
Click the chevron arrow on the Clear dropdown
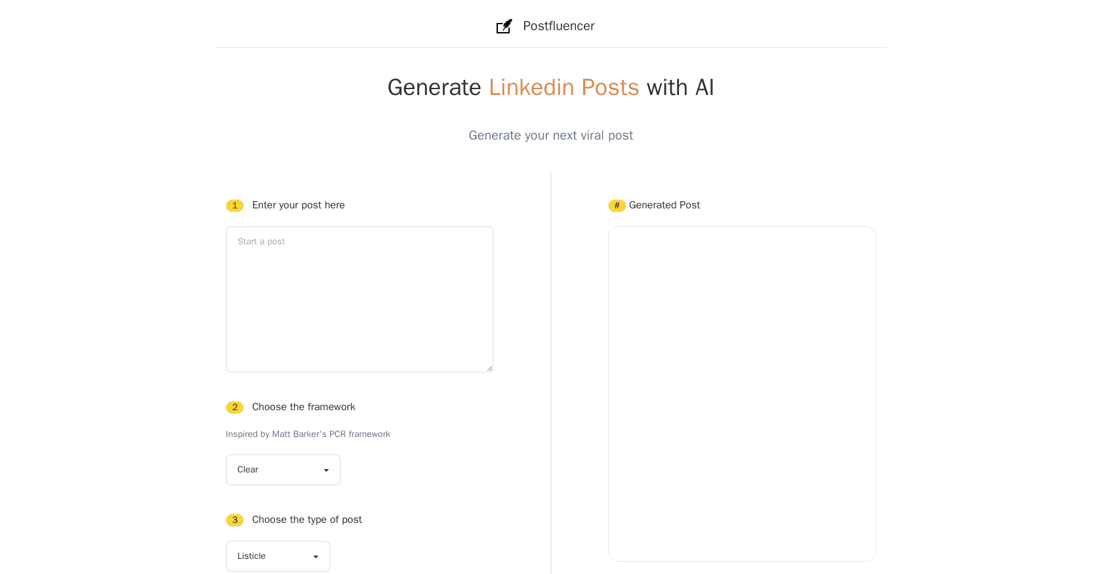tap(326, 470)
